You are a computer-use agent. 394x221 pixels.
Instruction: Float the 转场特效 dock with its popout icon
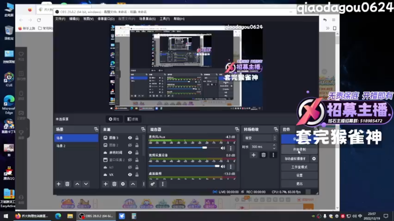pyautogui.click(x=276, y=129)
